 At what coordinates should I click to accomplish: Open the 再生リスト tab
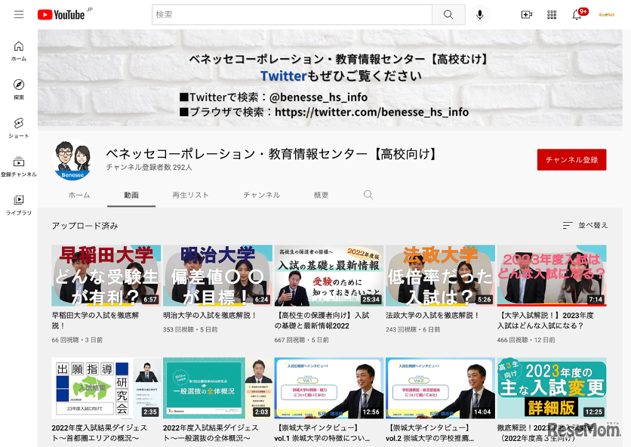pos(190,195)
